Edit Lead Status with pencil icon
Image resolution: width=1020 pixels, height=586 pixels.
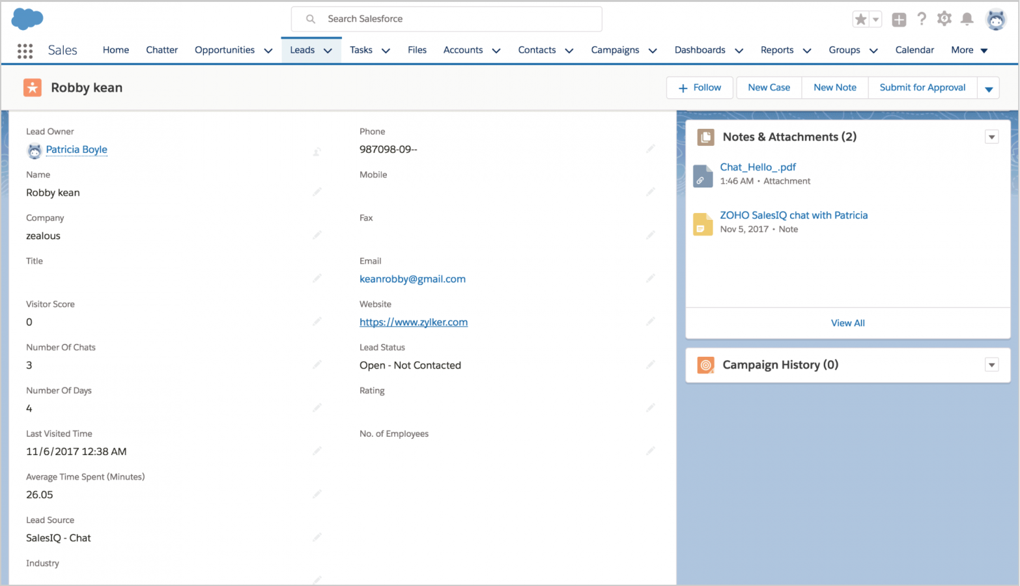point(650,365)
